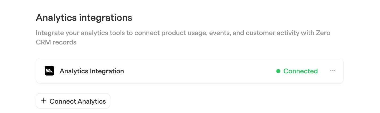Click the Analytics integrations section heading
The image size is (380, 113).
pos(84,18)
